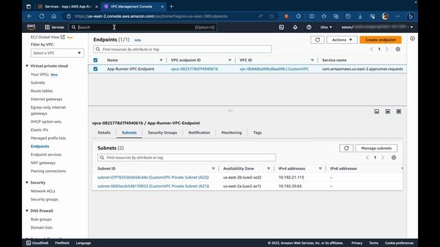
Task: Open Endpoints table settings gear
Action: click(398, 49)
